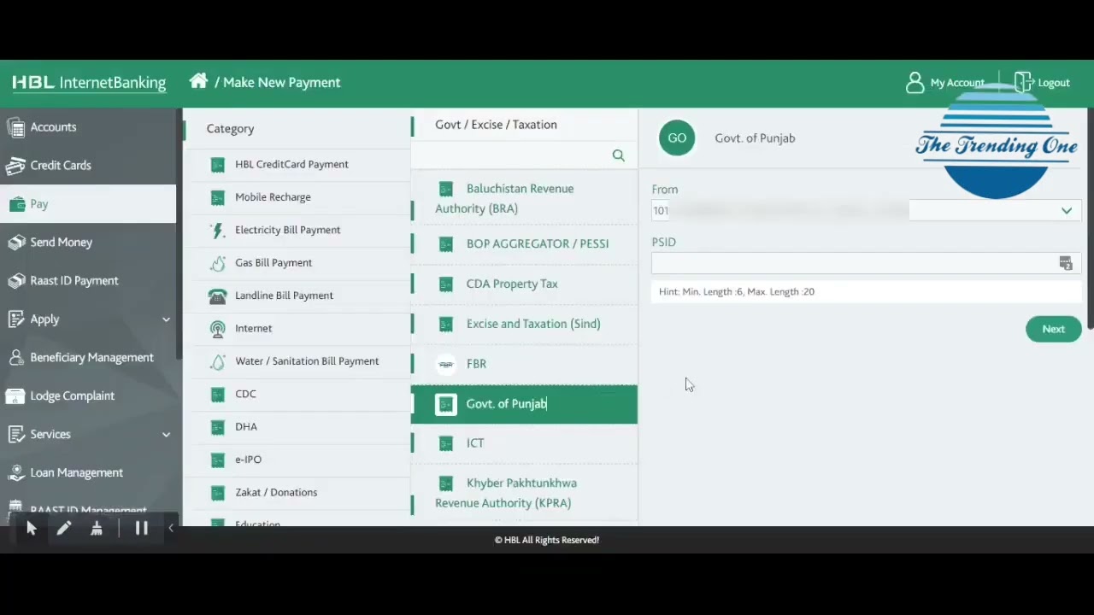Select the pointer tool in recorder toolbar
The image size is (1094, 615).
click(x=31, y=529)
